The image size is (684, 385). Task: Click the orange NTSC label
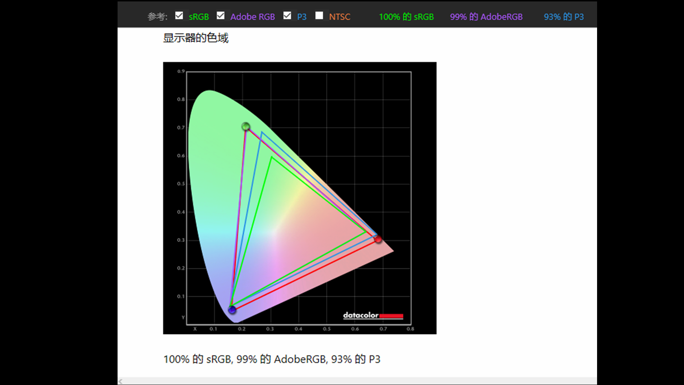[x=340, y=17]
